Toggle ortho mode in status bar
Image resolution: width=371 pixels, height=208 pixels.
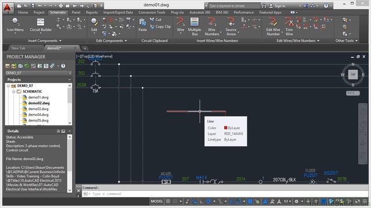pyautogui.click(x=202, y=202)
